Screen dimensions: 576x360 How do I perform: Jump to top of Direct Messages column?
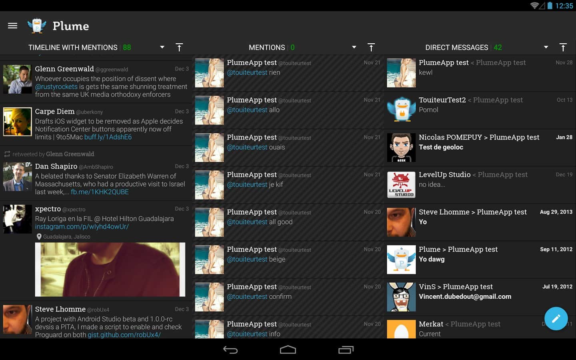[563, 48]
